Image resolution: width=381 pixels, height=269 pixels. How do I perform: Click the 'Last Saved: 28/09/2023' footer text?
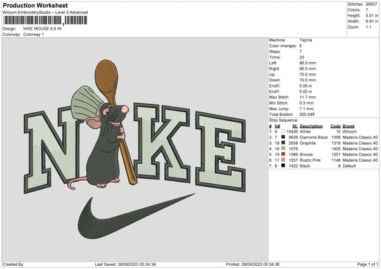[125, 265]
